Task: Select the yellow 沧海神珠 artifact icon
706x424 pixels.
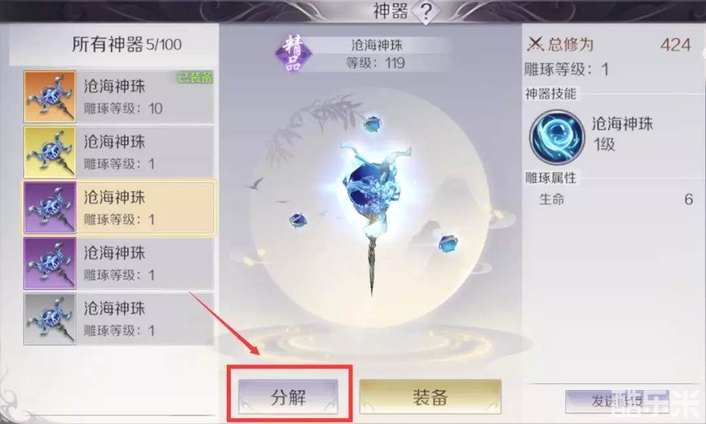Action: [x=50, y=152]
